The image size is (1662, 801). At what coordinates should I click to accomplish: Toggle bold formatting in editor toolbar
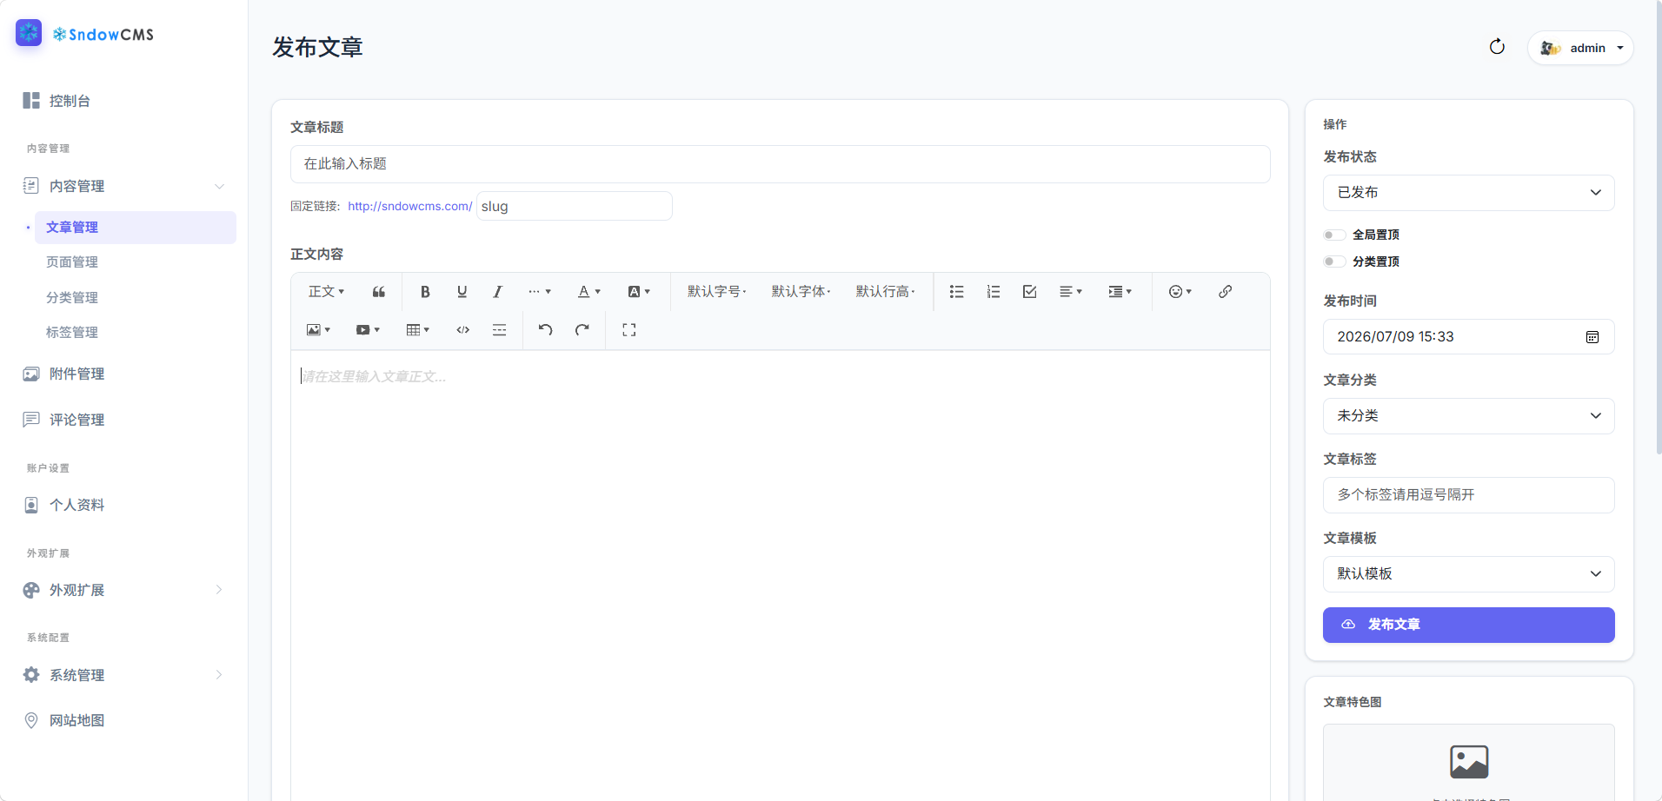[425, 292]
